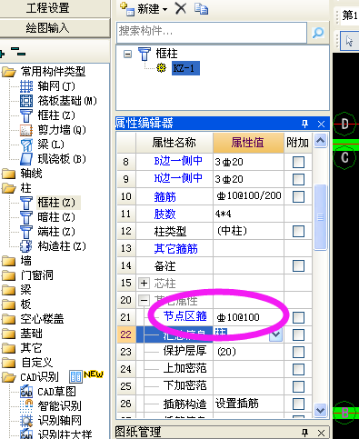Select 现浇板(B) item
Image resolution: width=359 pixels, height=439 pixels.
[x=53, y=159]
